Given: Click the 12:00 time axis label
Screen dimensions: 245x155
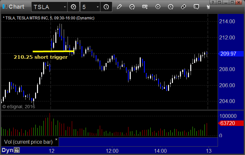Looking at the screenshot, I should point(112,151).
